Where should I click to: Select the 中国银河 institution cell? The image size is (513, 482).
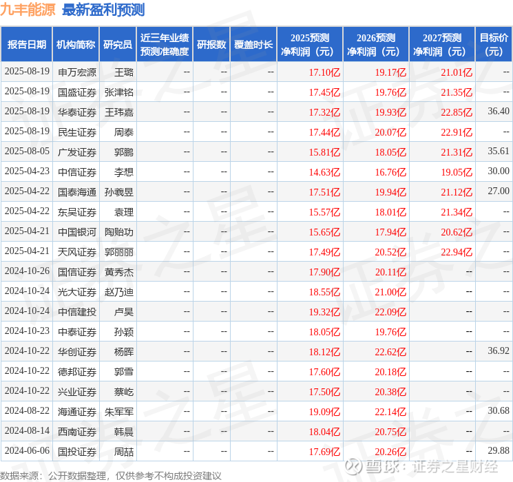[x=77, y=232]
